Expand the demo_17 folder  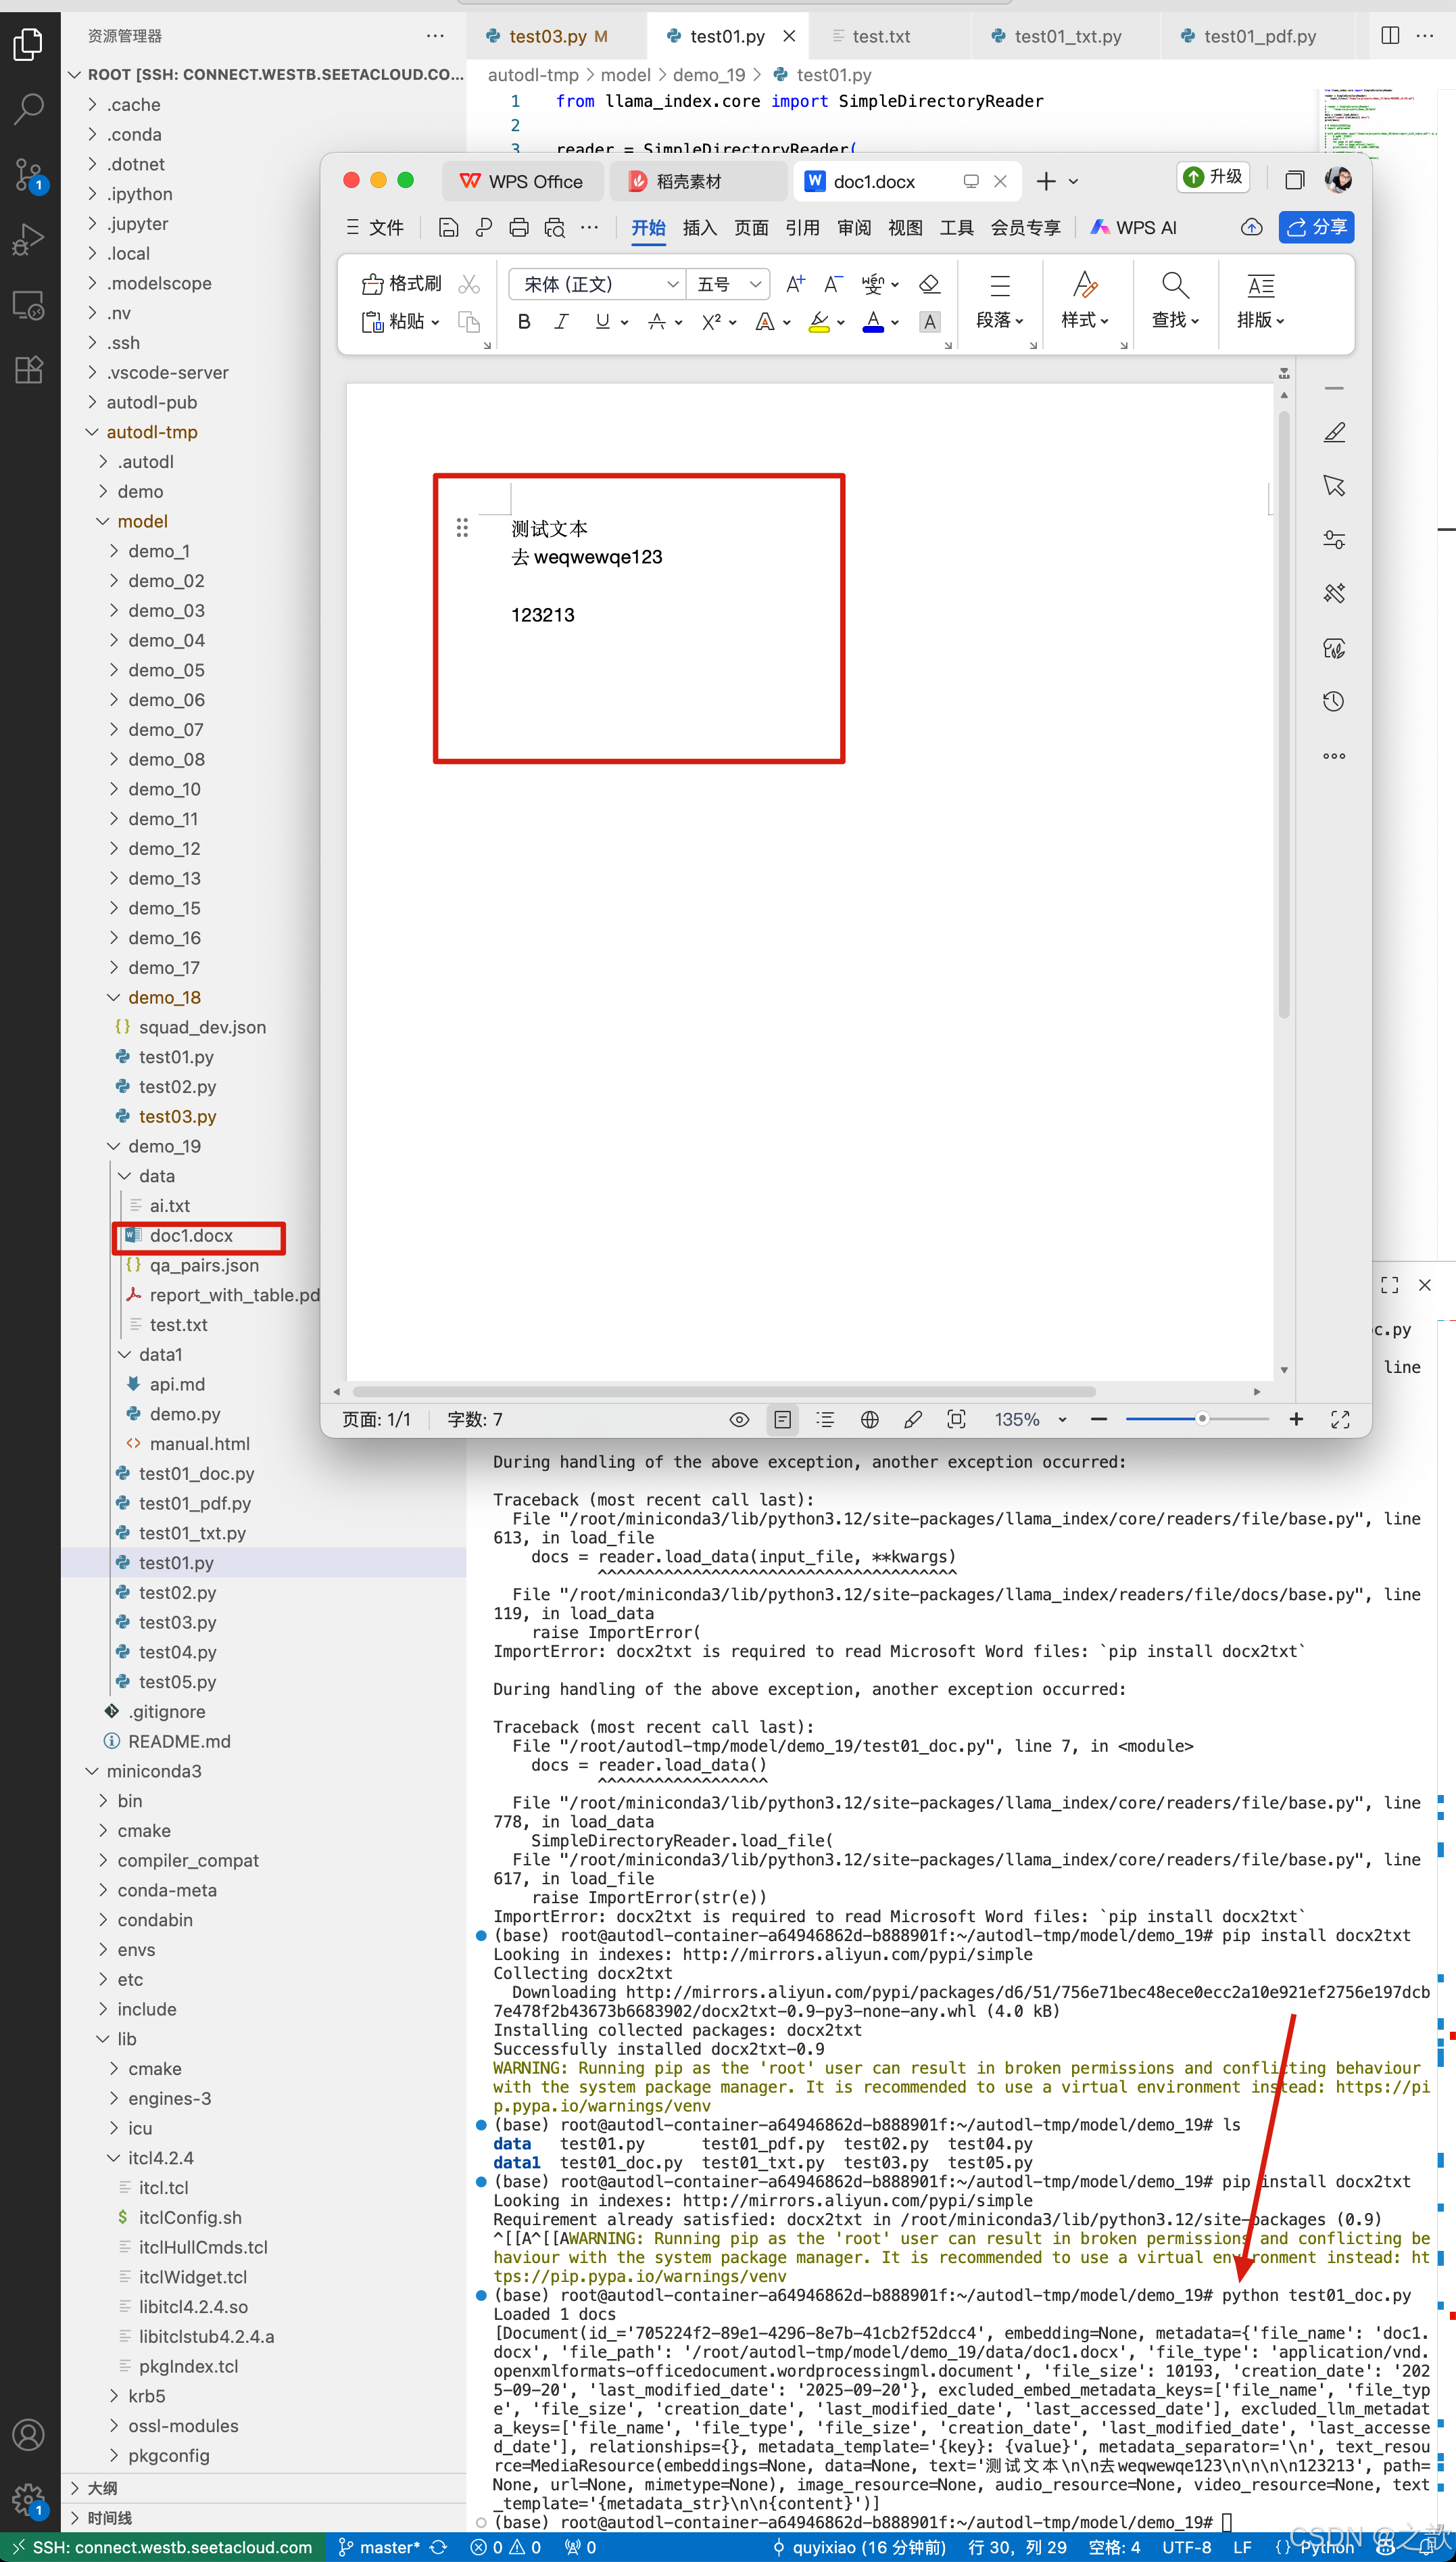pyautogui.click(x=164, y=969)
